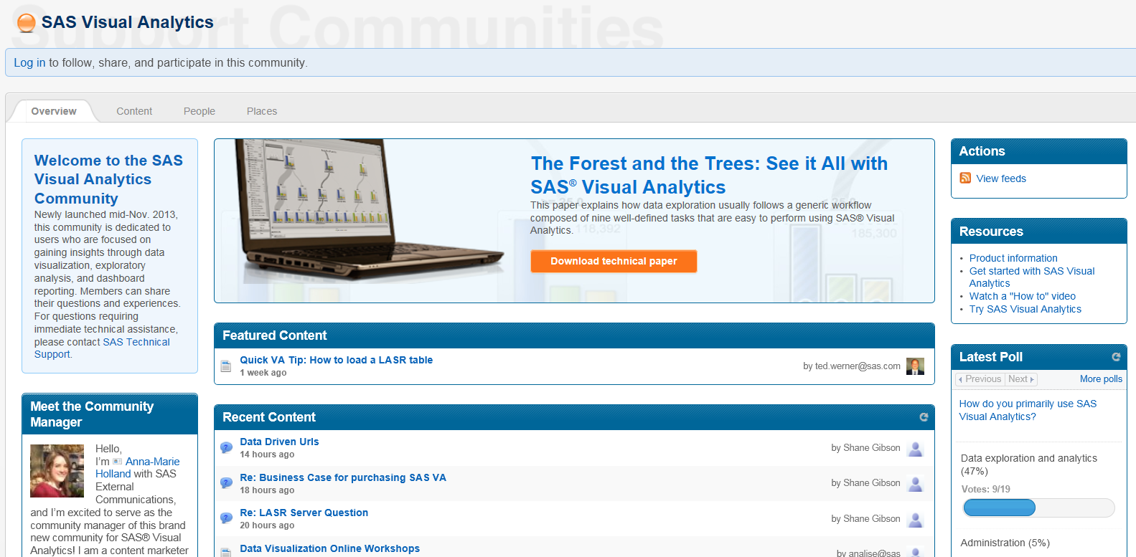Click discussion icon beside Data Driven Urls
Image resolution: width=1136 pixels, height=557 pixels.
pyautogui.click(x=226, y=448)
